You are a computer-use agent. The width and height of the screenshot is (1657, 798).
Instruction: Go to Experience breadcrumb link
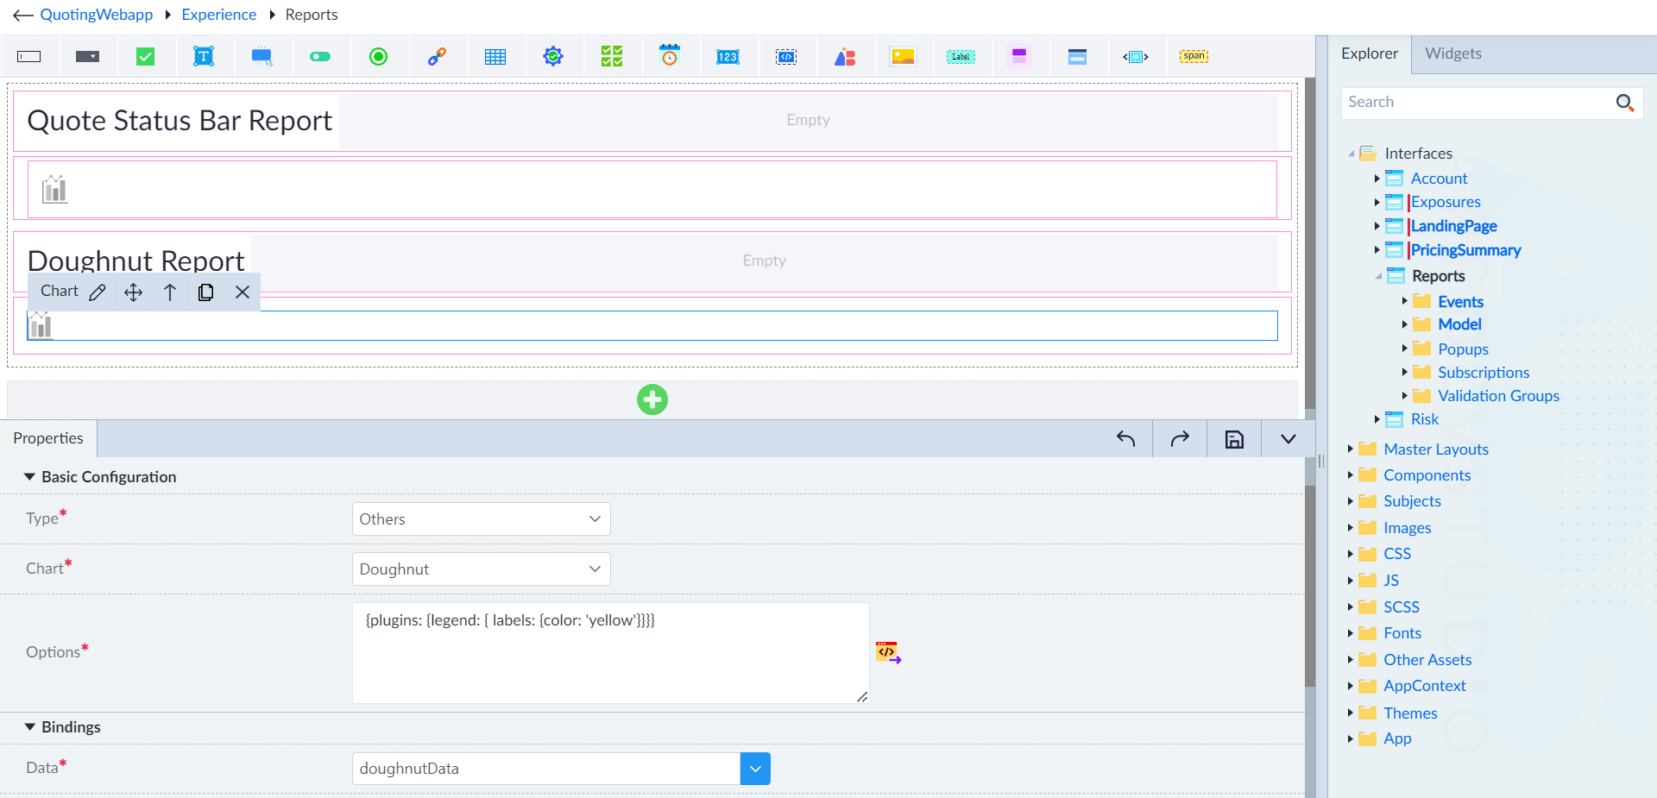coord(219,15)
